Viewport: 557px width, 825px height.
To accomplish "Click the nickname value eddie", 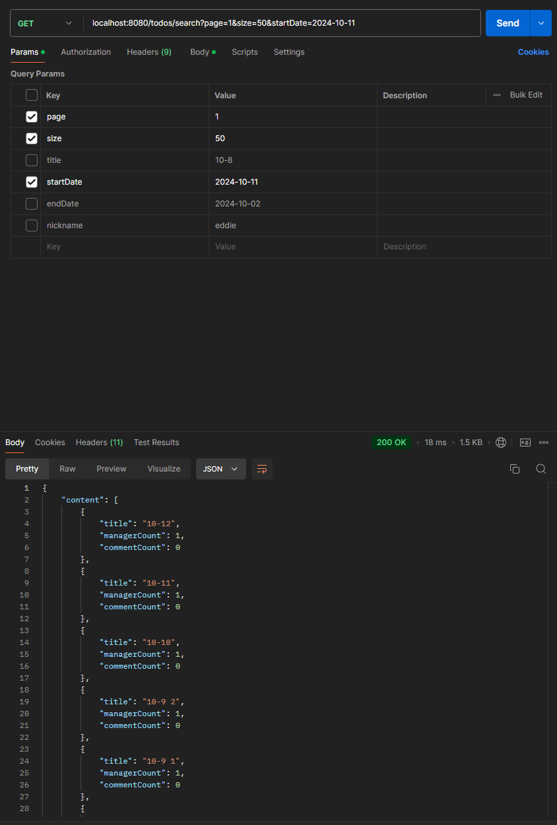I will pos(293,226).
